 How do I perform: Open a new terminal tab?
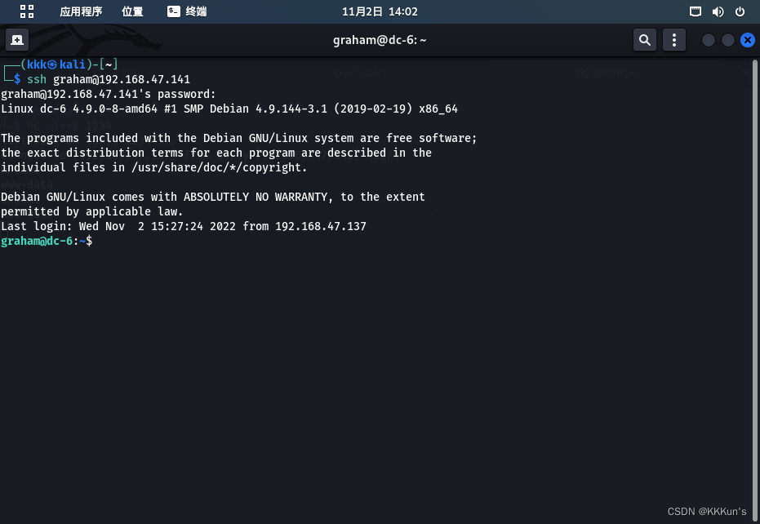(17, 40)
